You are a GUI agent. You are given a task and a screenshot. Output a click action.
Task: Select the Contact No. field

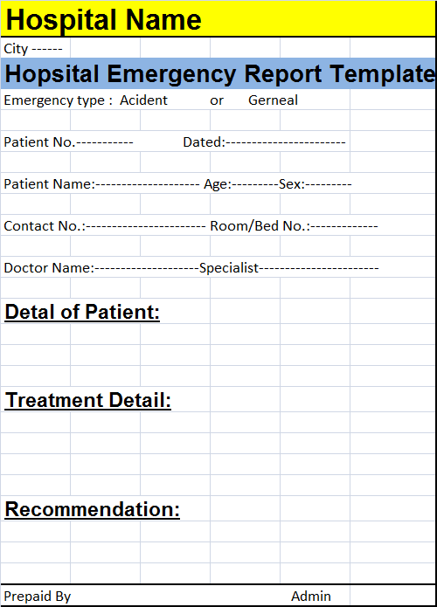pyautogui.click(x=105, y=225)
